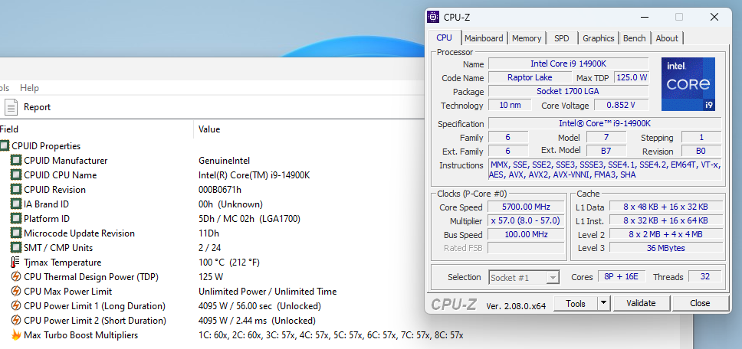The width and height of the screenshot is (742, 349).
Task: Open the Socket #1 selection dropdown
Action: point(524,277)
